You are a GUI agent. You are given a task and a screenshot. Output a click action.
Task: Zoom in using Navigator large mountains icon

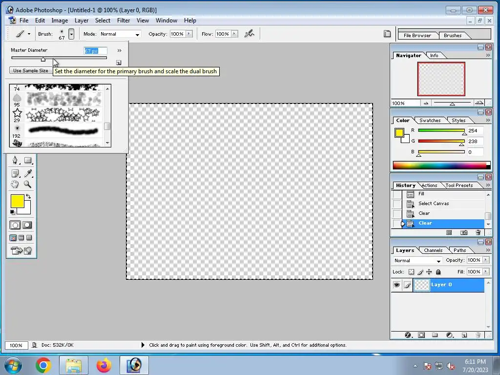[x=479, y=103]
